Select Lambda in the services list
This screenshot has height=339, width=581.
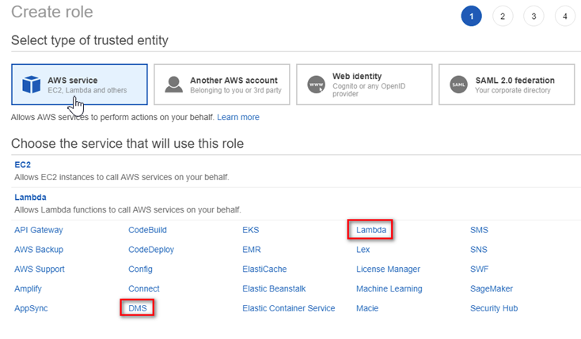[x=371, y=230]
